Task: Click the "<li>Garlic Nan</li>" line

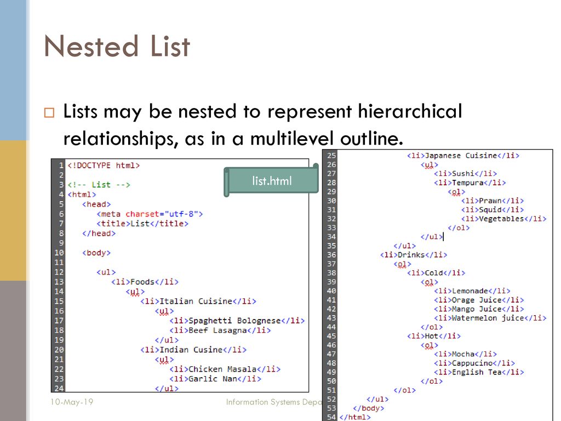Action: click(x=215, y=378)
